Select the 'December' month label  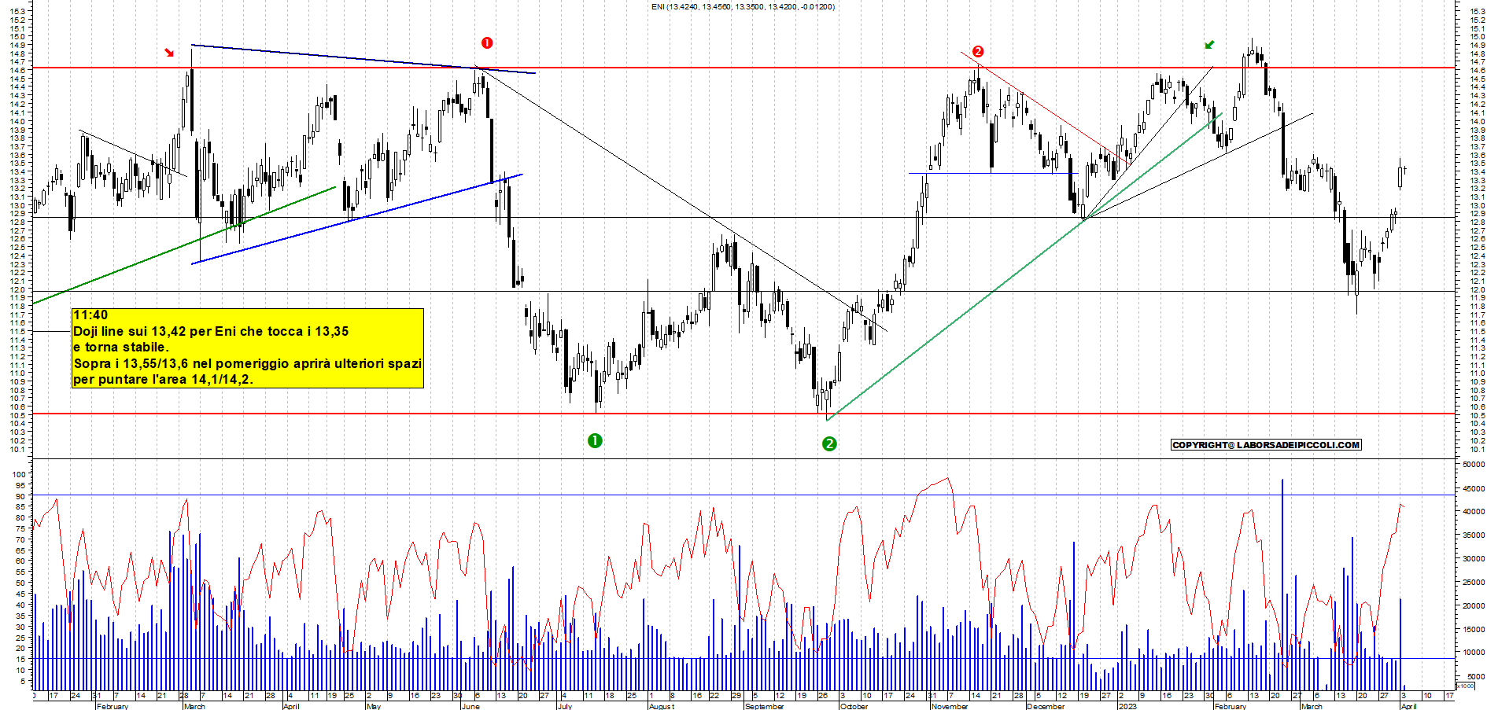pos(1046,706)
